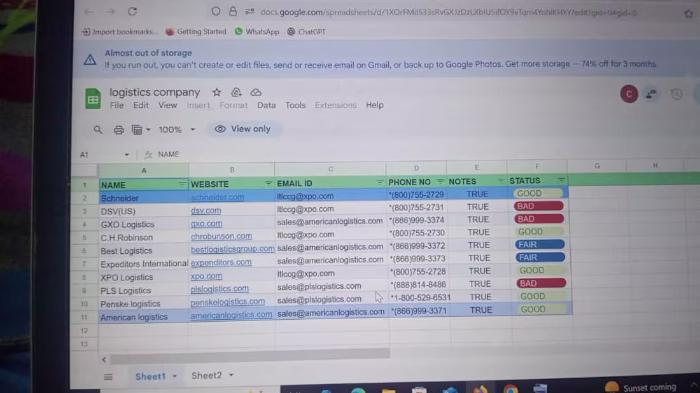700x393 pixels.
Task: Open the Edit menu
Action: point(141,106)
